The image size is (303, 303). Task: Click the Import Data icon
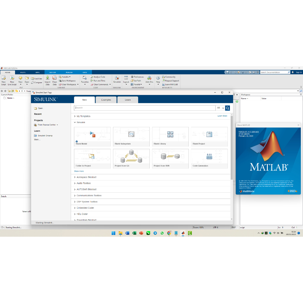tap(47, 78)
